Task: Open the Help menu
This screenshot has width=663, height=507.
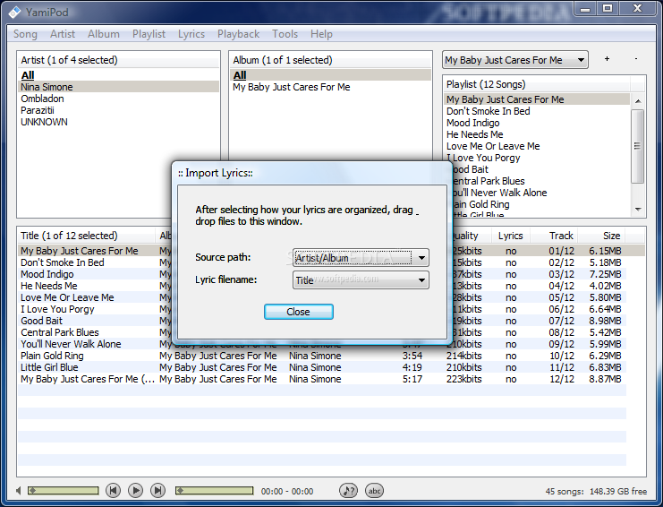Action: point(321,34)
